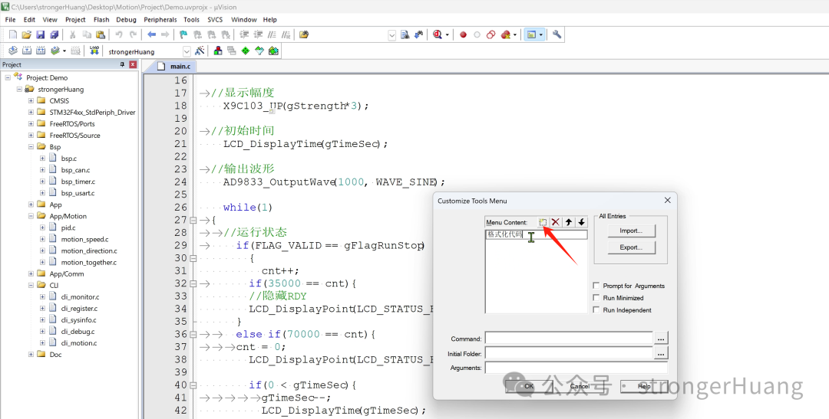Close the Project panel
Viewport: 829px width, 419px height.
pyautogui.click(x=133, y=64)
